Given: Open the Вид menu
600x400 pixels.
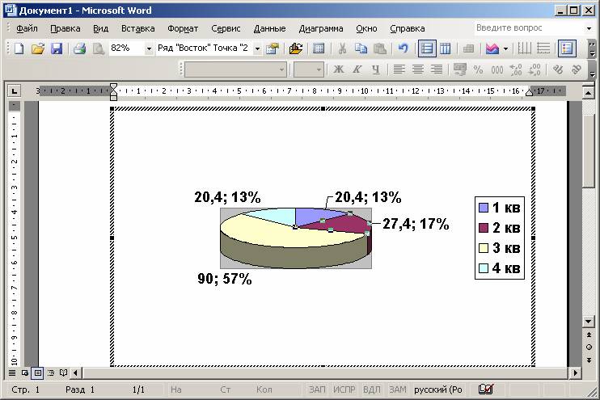Looking at the screenshot, I should click(x=100, y=28).
